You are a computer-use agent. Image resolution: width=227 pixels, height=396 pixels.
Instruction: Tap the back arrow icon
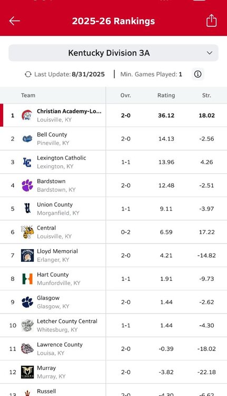pyautogui.click(x=14, y=21)
